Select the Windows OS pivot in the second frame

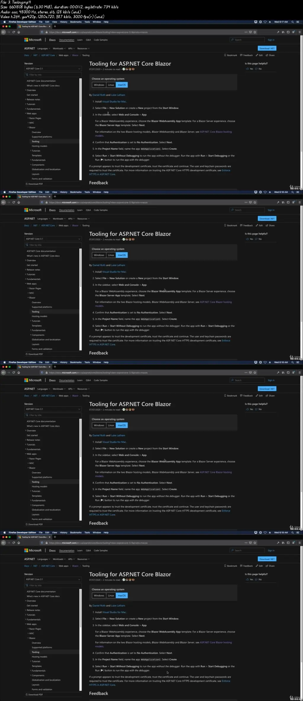click(99, 255)
